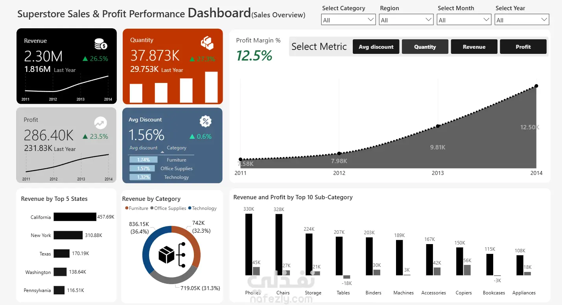
Task: Click the Phones 330K revenue bar
Action: click(x=249, y=244)
